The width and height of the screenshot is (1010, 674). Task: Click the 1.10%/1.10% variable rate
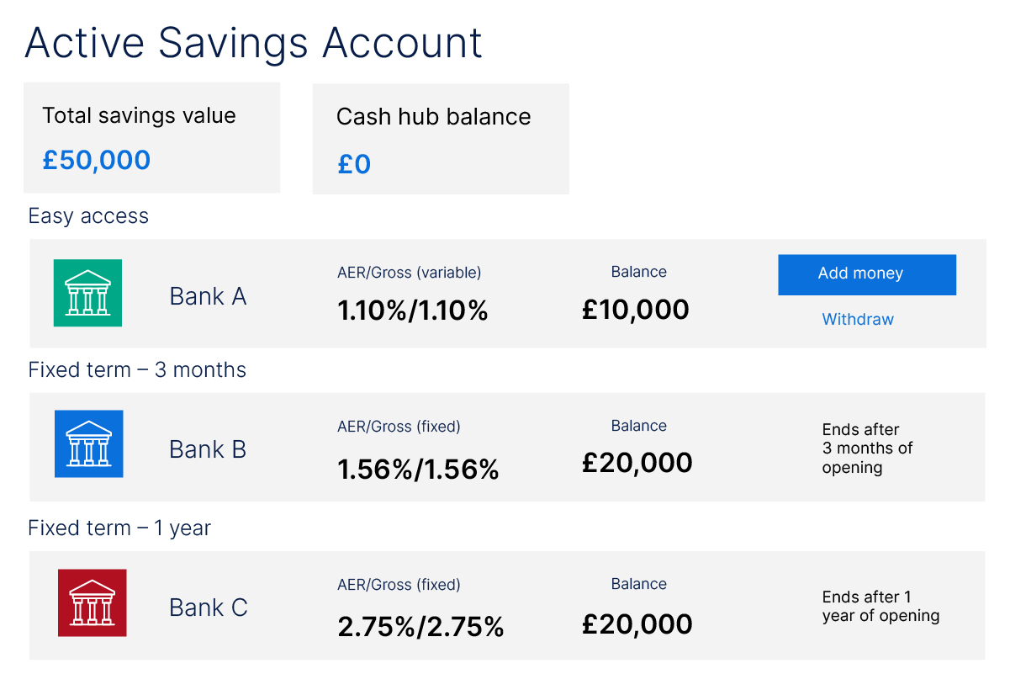point(413,311)
